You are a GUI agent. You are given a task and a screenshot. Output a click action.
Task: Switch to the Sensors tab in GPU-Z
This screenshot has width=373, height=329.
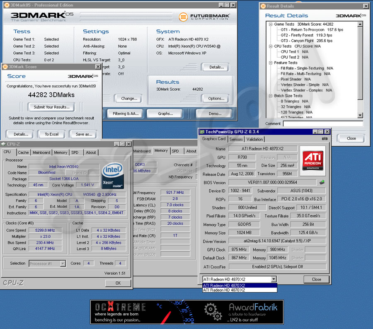click(236, 139)
